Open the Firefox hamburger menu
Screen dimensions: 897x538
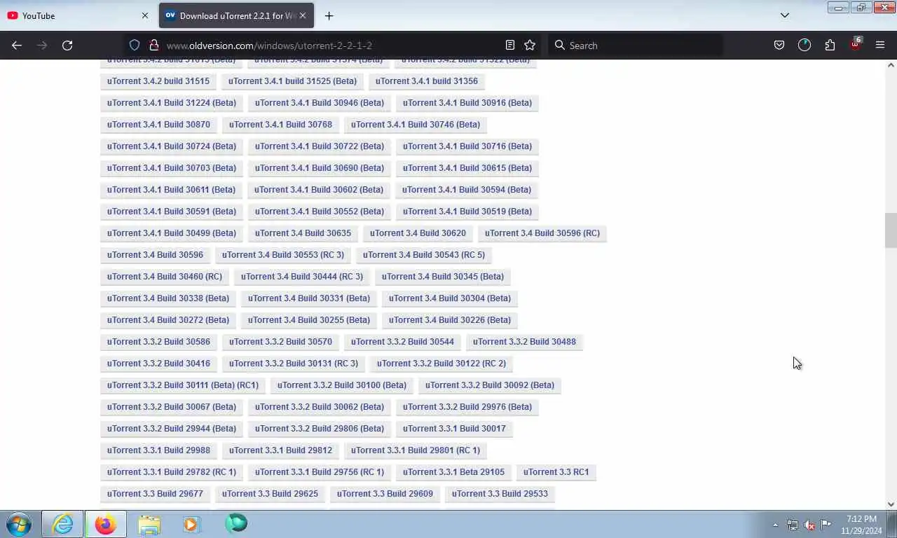880,45
